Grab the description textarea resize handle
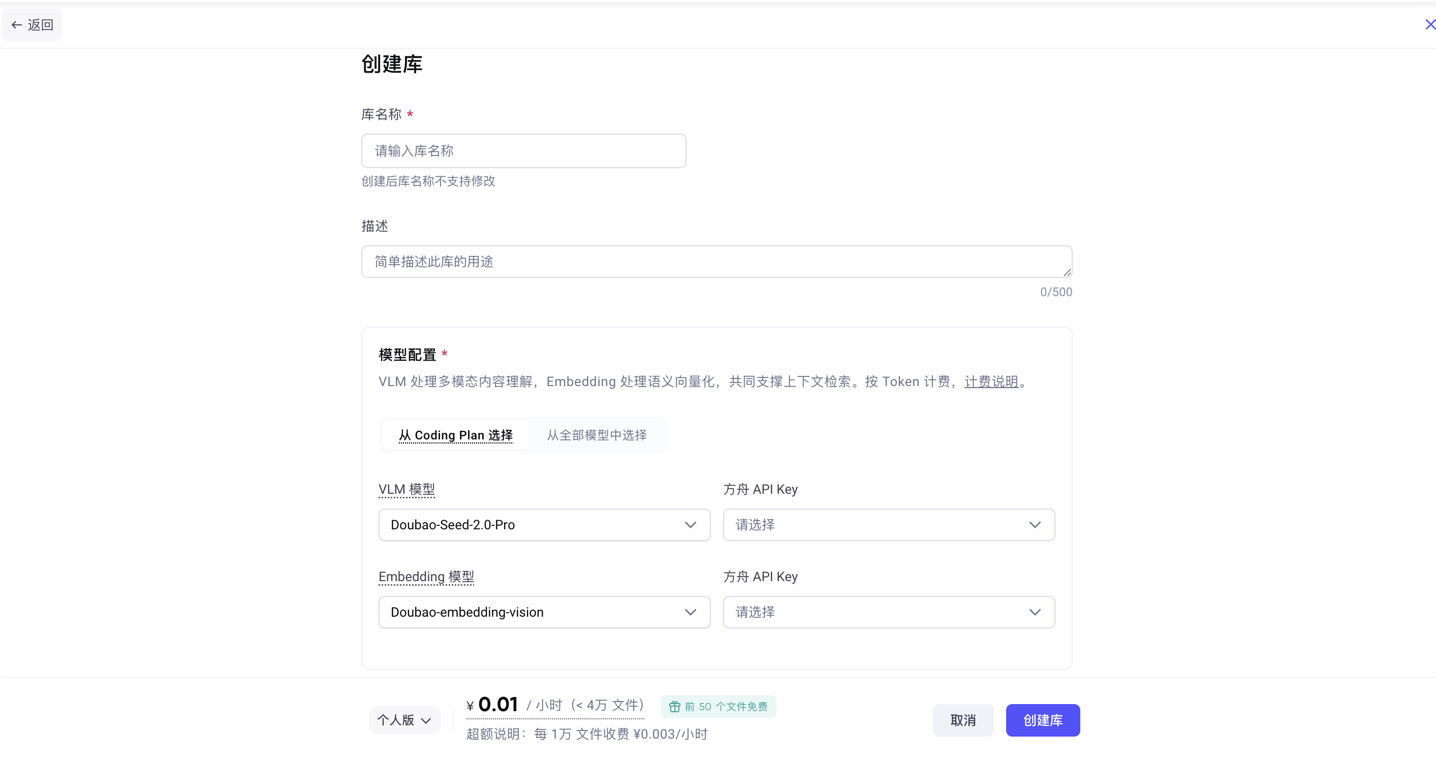Image resolution: width=1436 pixels, height=763 pixels. 1067,273
